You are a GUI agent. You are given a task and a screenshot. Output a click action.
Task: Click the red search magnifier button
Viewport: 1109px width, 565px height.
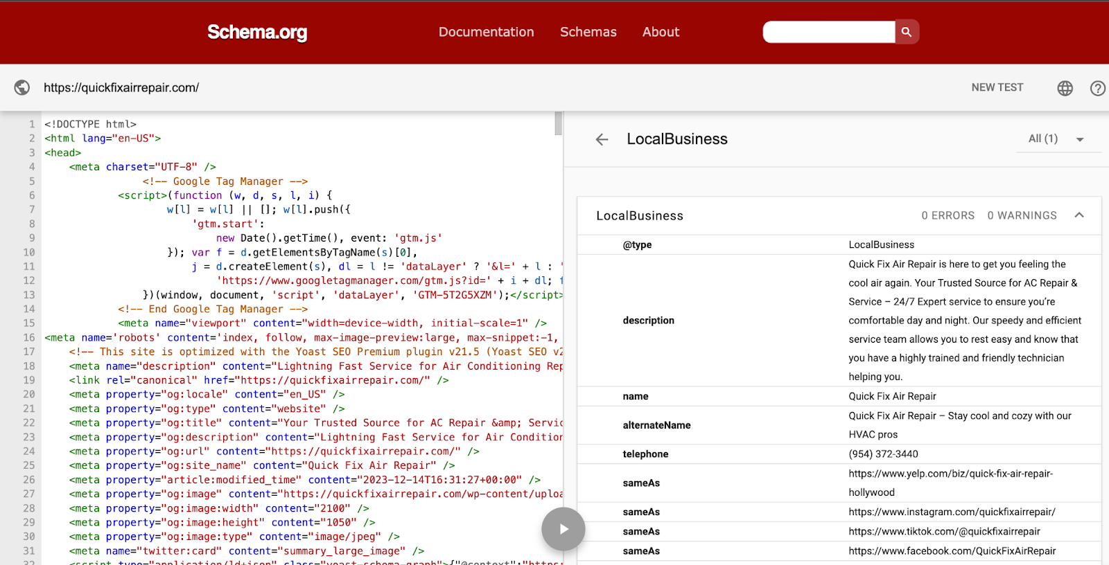tap(907, 32)
